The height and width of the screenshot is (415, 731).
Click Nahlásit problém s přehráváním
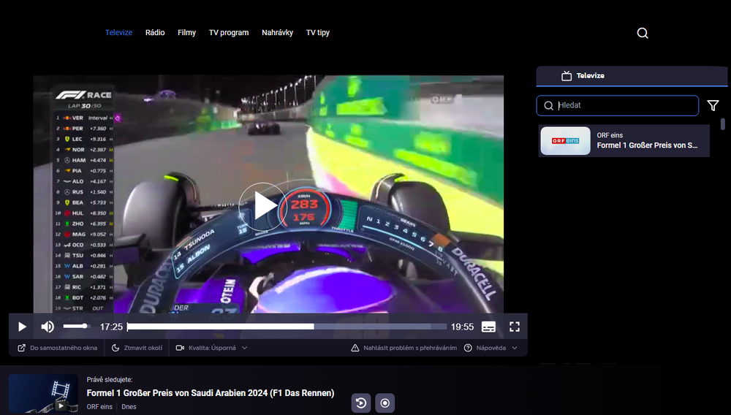pos(404,348)
